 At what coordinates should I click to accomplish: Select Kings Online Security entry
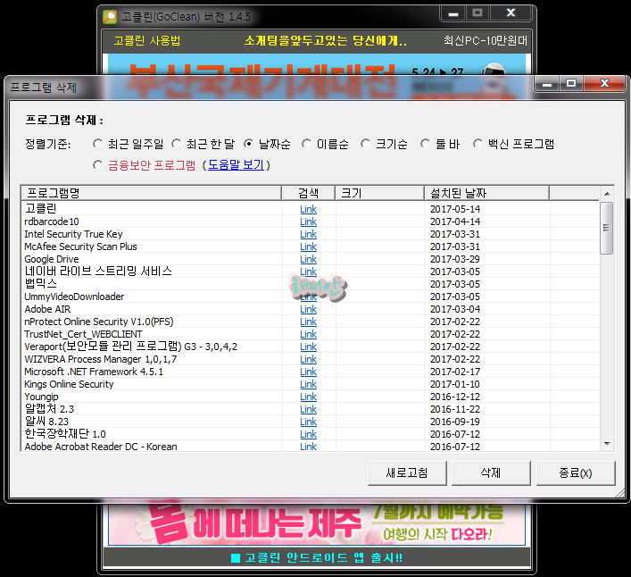point(69,384)
